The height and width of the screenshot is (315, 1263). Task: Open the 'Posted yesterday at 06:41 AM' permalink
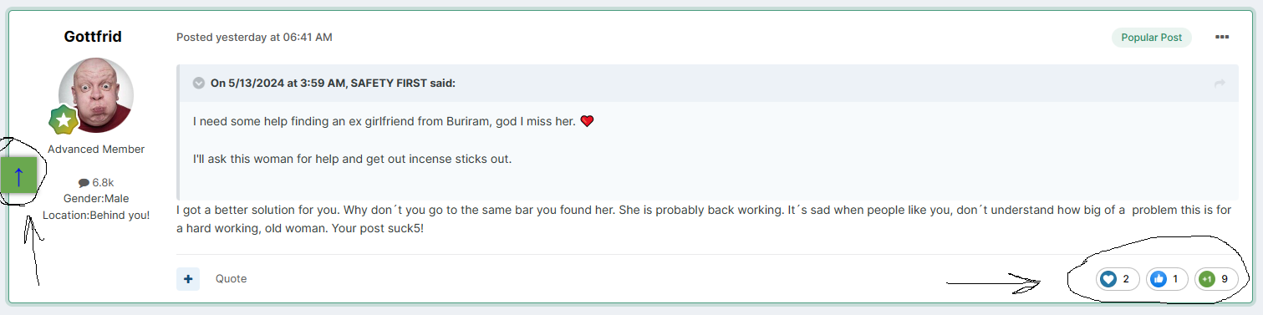tap(254, 38)
